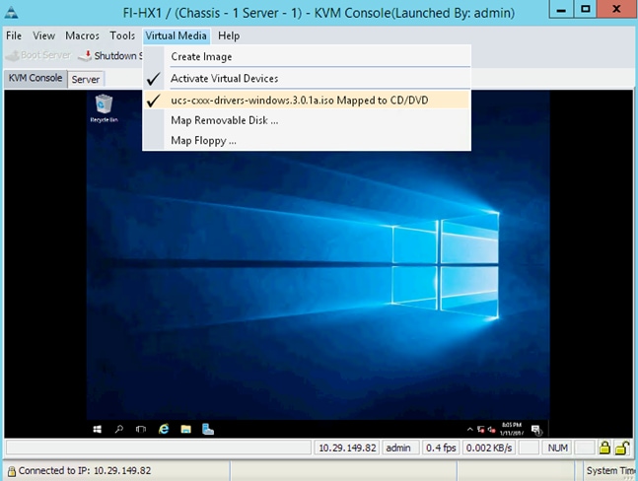The height and width of the screenshot is (481, 638).
Task: Select the Recycle Bin desktop icon
Action: click(x=104, y=108)
